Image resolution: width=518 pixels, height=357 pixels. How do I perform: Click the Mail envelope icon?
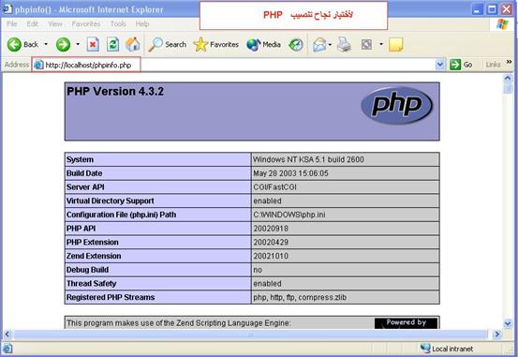point(319,45)
